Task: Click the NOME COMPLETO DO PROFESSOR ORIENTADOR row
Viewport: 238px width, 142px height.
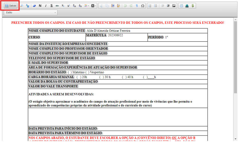Action: (118, 49)
